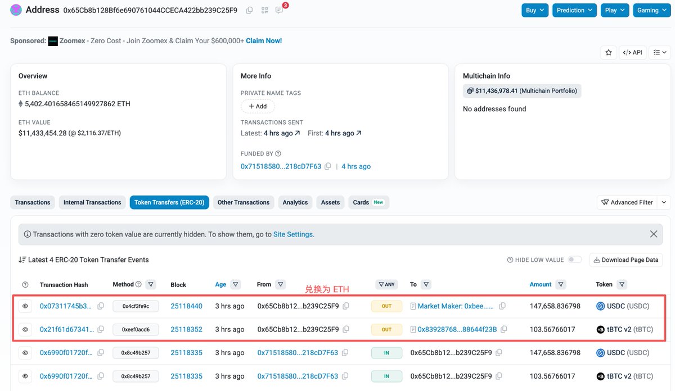
Task: Open the comments icon with badge 3
Action: coord(279,10)
